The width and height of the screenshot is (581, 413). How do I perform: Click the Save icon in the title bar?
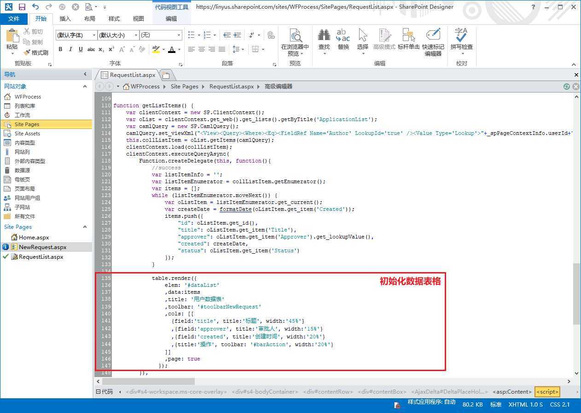(x=22, y=7)
